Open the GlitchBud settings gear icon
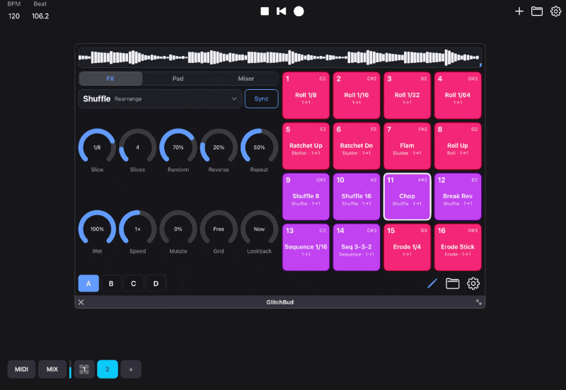The width and height of the screenshot is (566, 390). 473,283
